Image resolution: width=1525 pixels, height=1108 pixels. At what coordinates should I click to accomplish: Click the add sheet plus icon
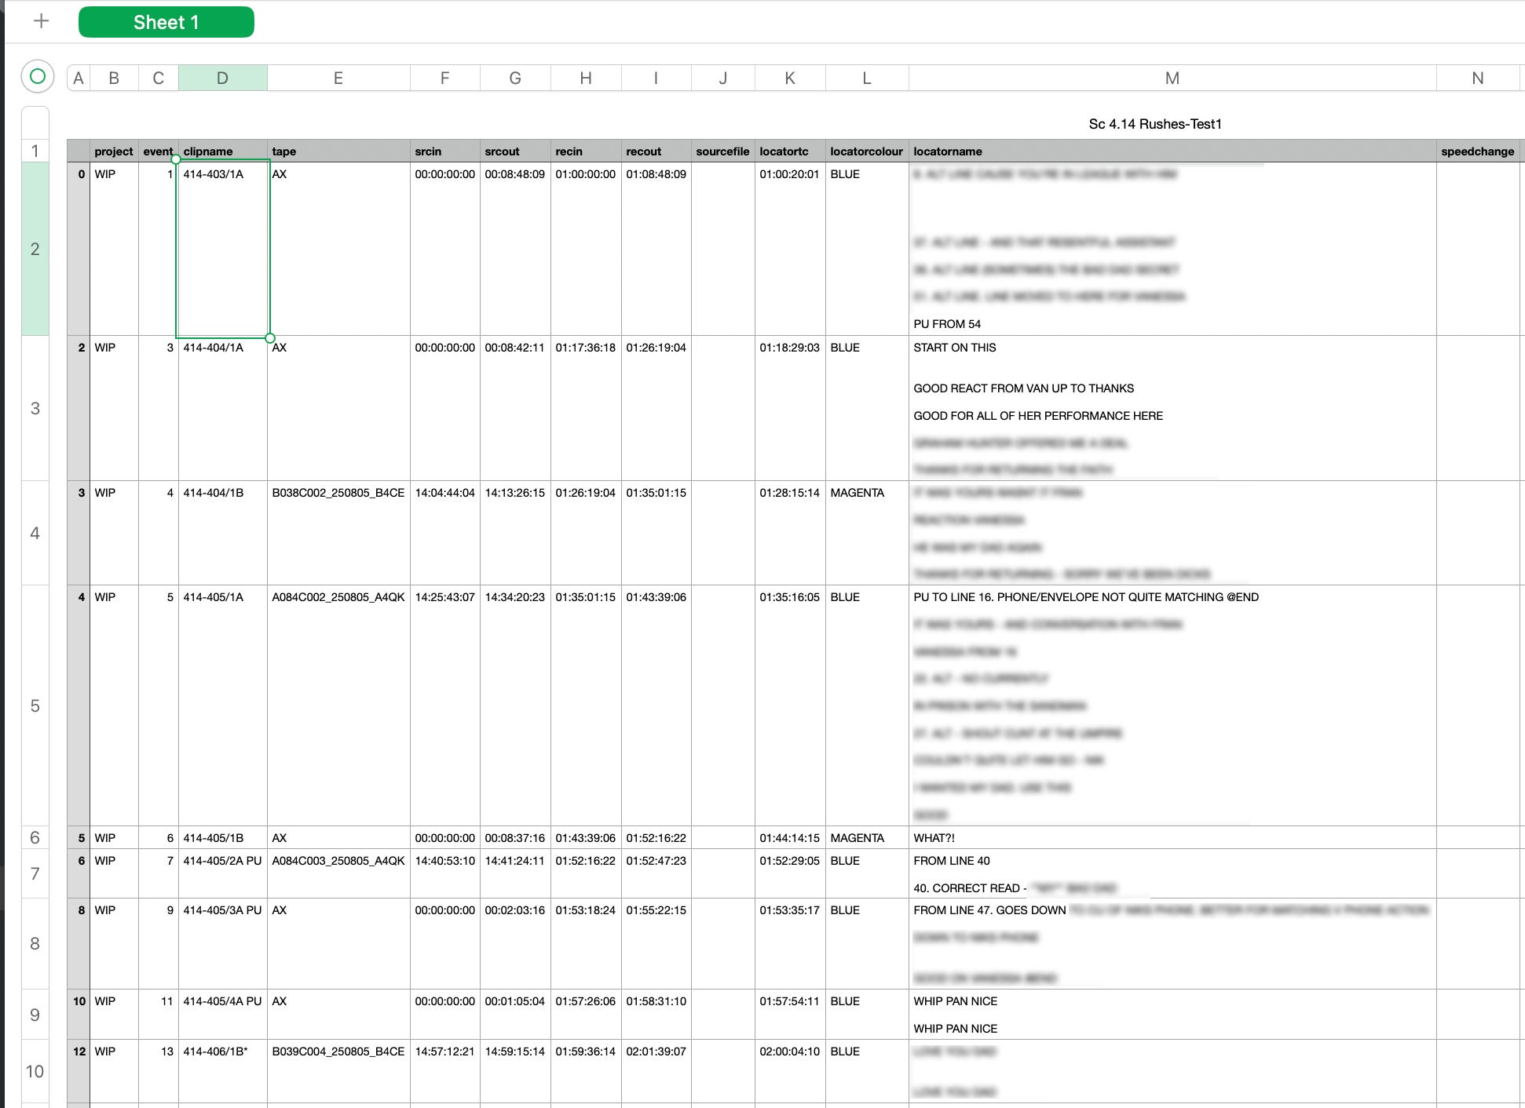tap(42, 21)
